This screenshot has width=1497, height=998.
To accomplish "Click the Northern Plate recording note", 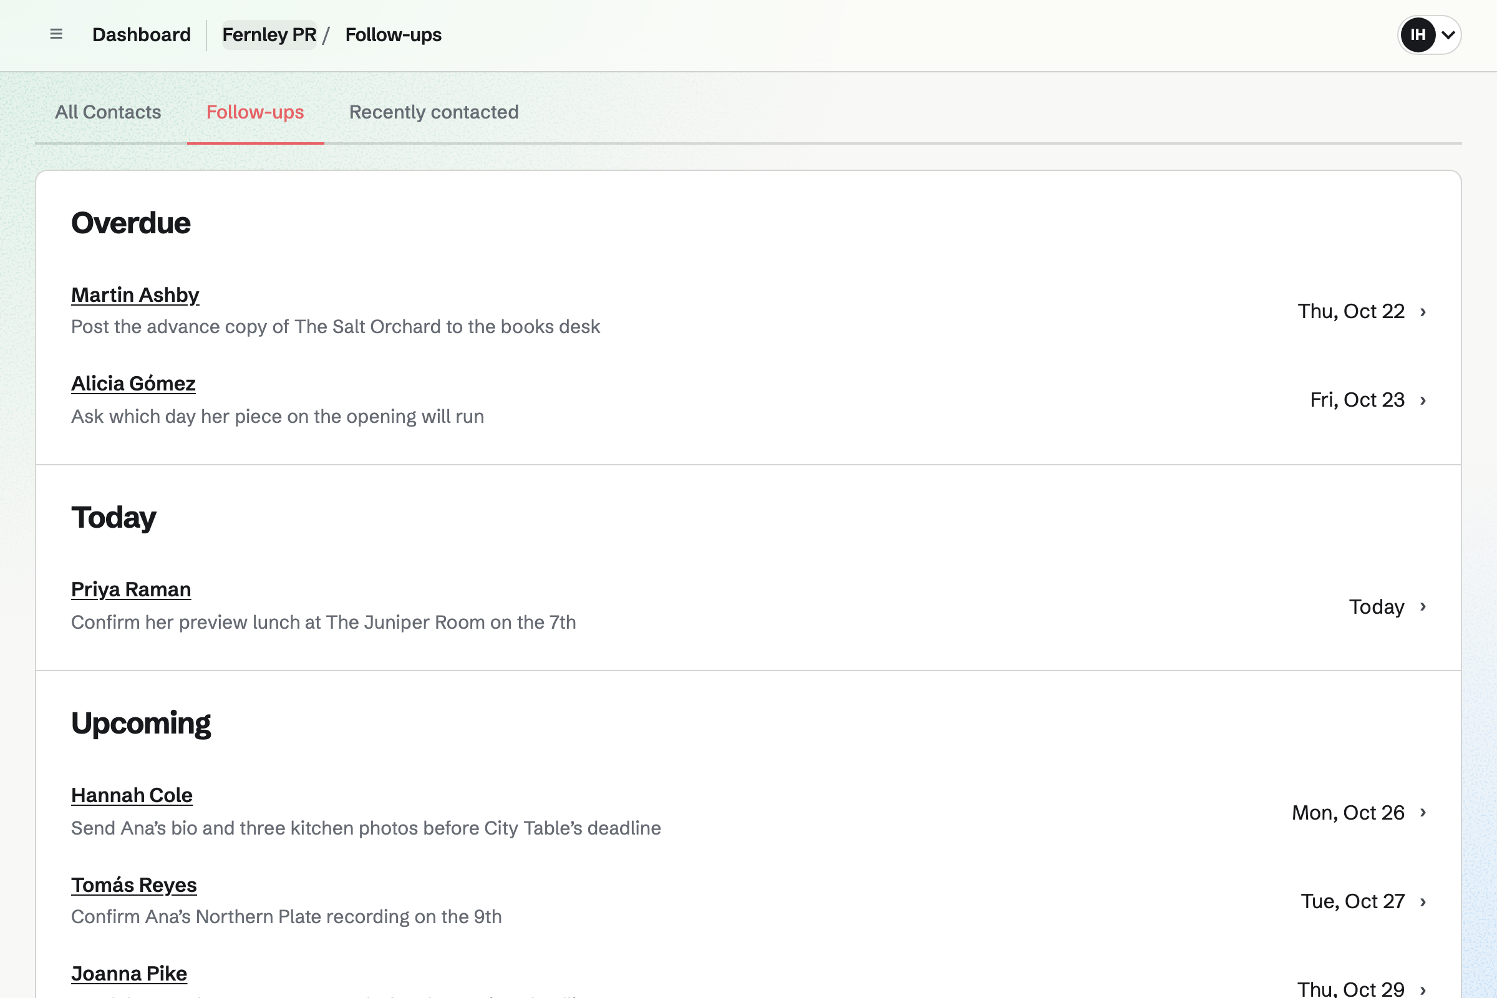I will pyautogui.click(x=286, y=916).
